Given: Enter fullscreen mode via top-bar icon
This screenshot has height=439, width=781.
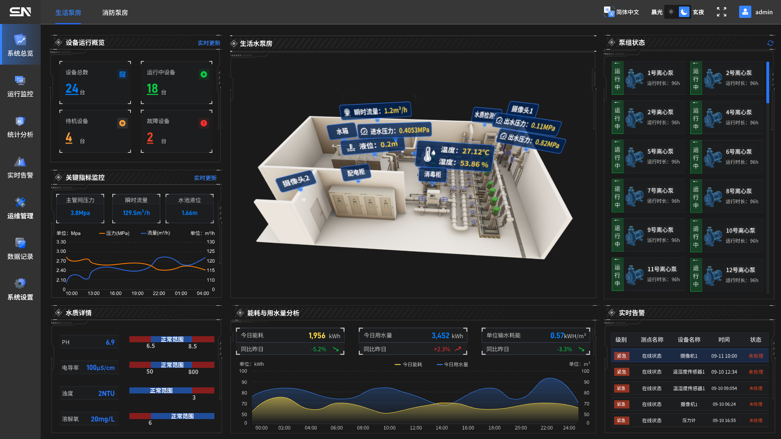Looking at the screenshot, I should [x=721, y=12].
